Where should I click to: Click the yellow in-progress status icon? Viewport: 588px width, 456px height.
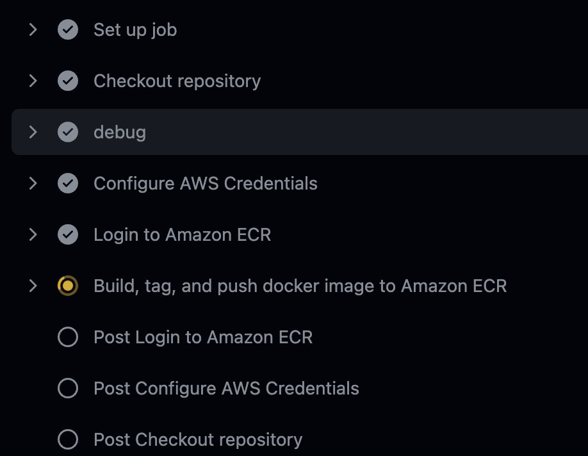[x=68, y=286]
